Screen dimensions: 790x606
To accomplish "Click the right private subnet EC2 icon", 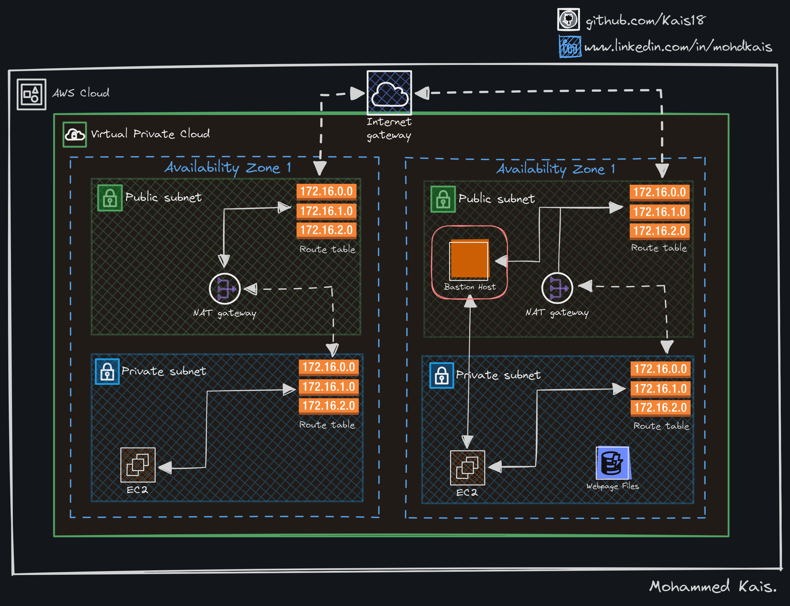I will pyautogui.click(x=467, y=467).
